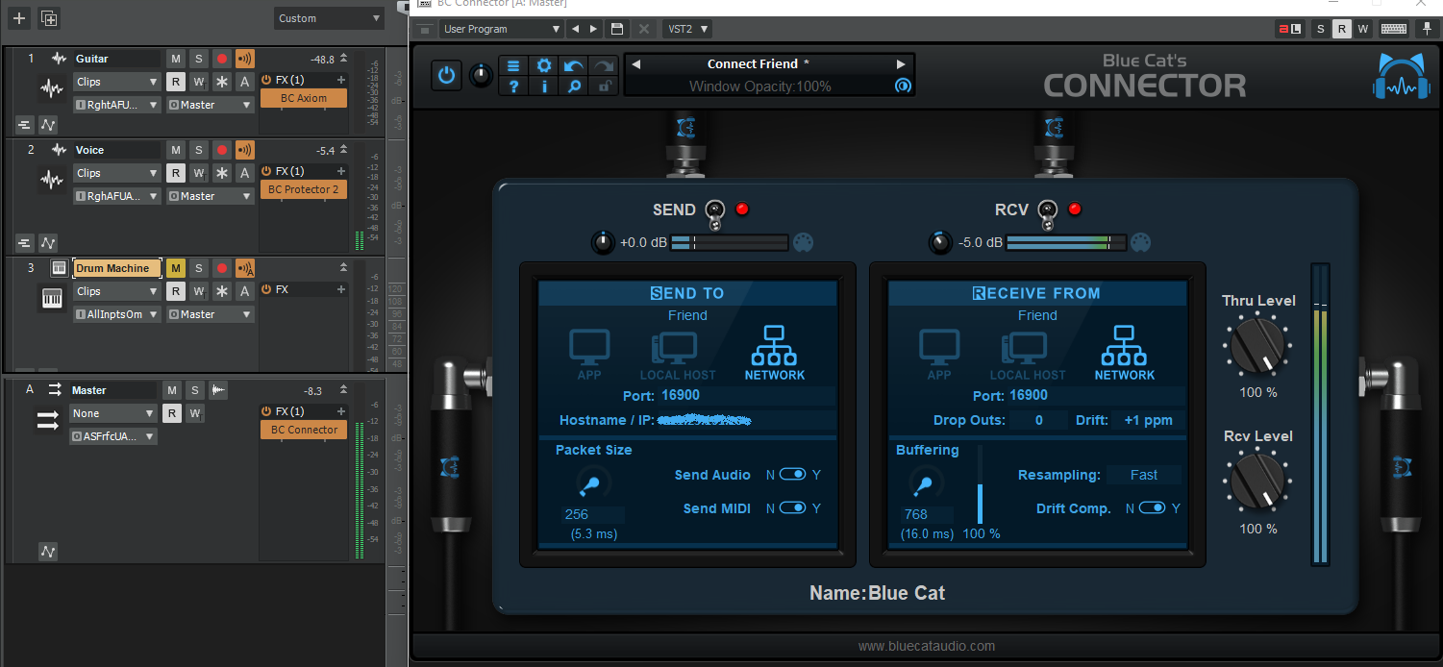Toggle the Drift Comp. switch
1443x667 pixels.
click(1153, 508)
